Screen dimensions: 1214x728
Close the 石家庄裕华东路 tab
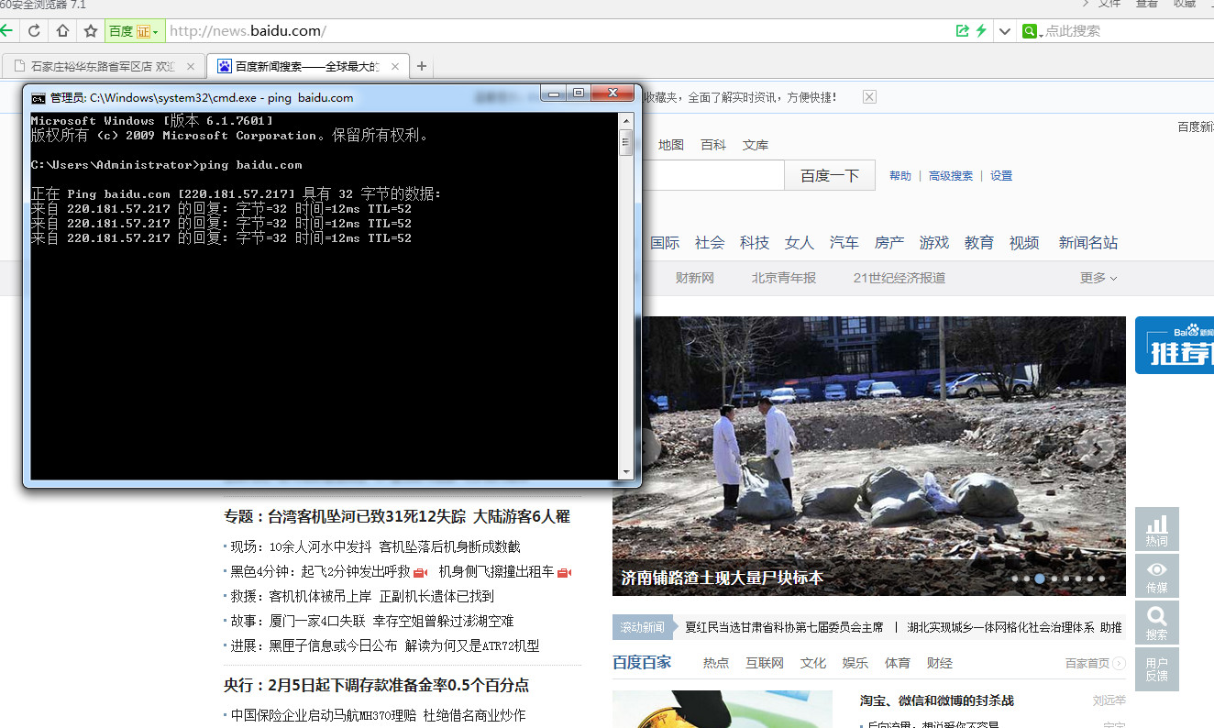[191, 66]
